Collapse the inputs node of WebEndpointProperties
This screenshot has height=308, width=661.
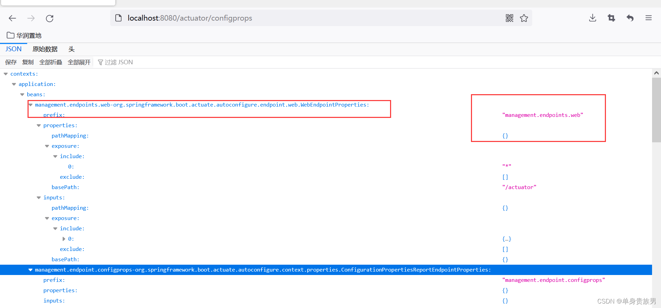[x=39, y=198]
